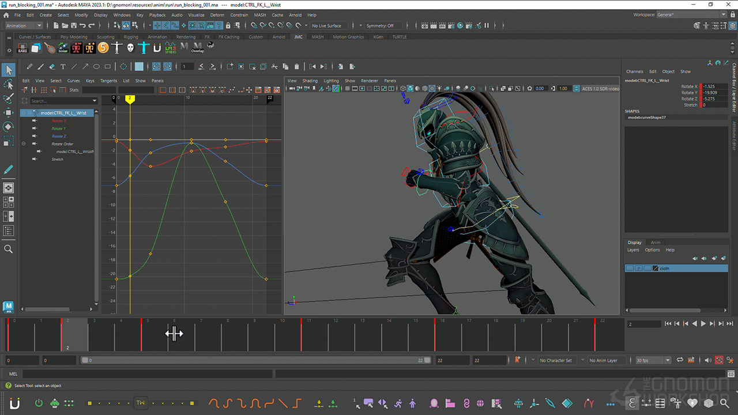Click the BAKE shelf icon
This screenshot has height=415, width=738.
[22, 48]
